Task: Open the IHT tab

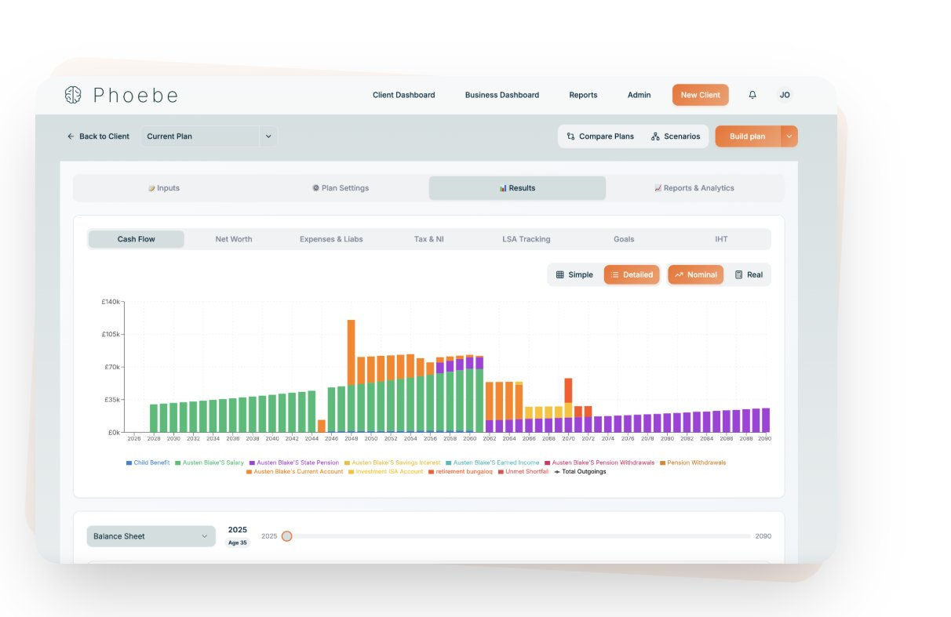Action: coord(720,239)
